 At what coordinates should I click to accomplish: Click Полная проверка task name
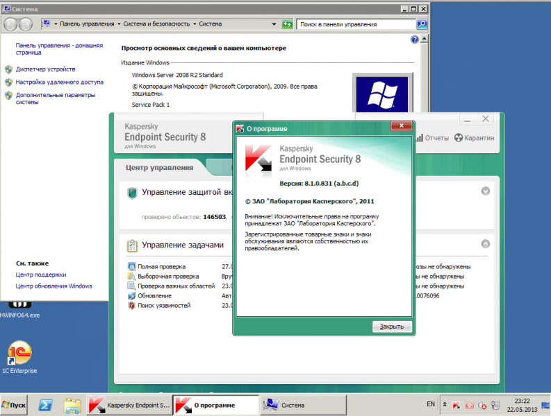162,266
